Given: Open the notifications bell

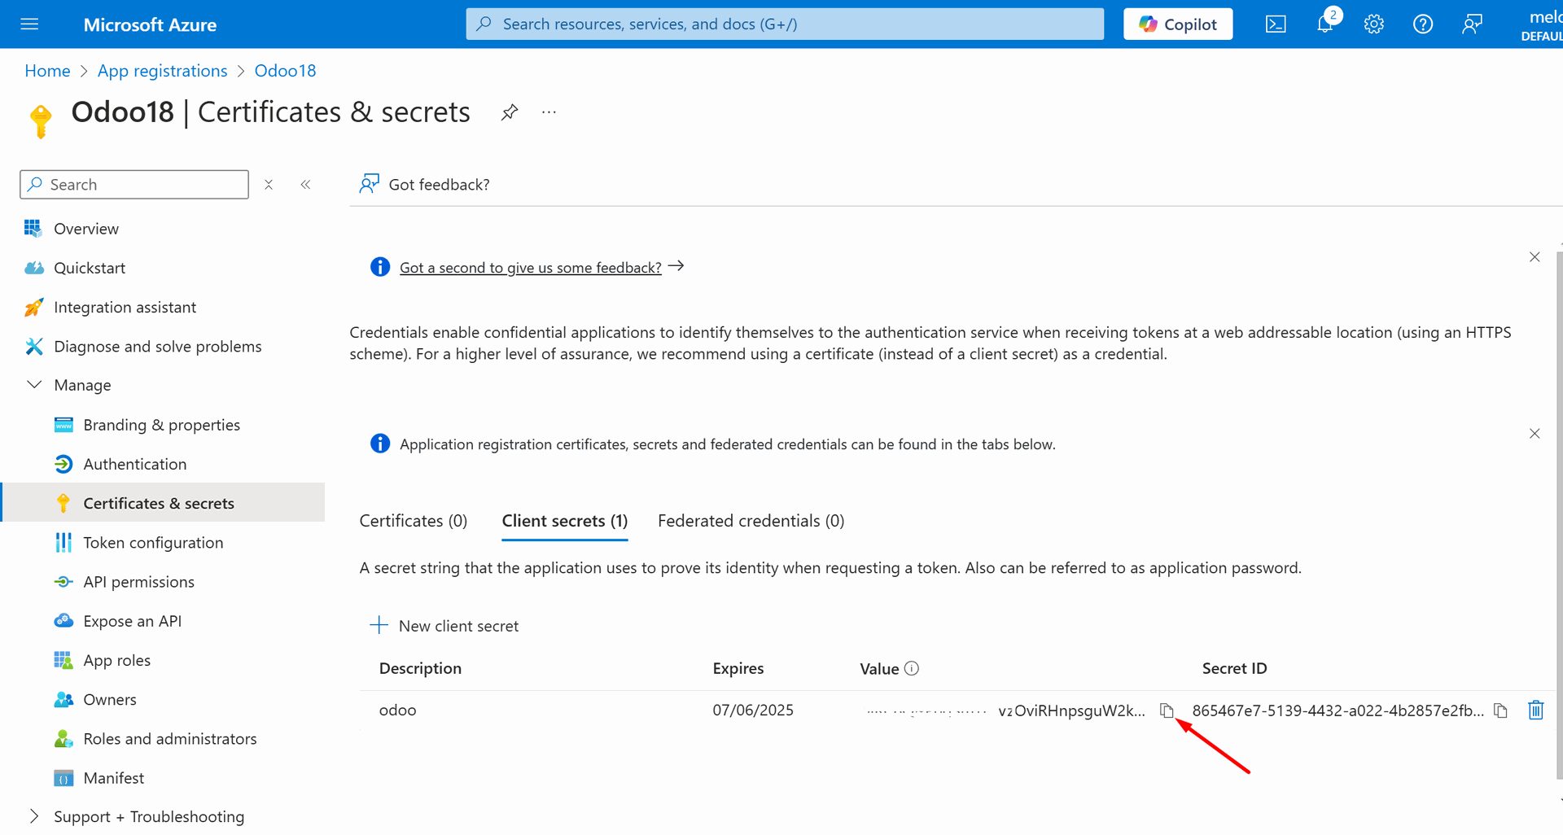Looking at the screenshot, I should 1326,23.
